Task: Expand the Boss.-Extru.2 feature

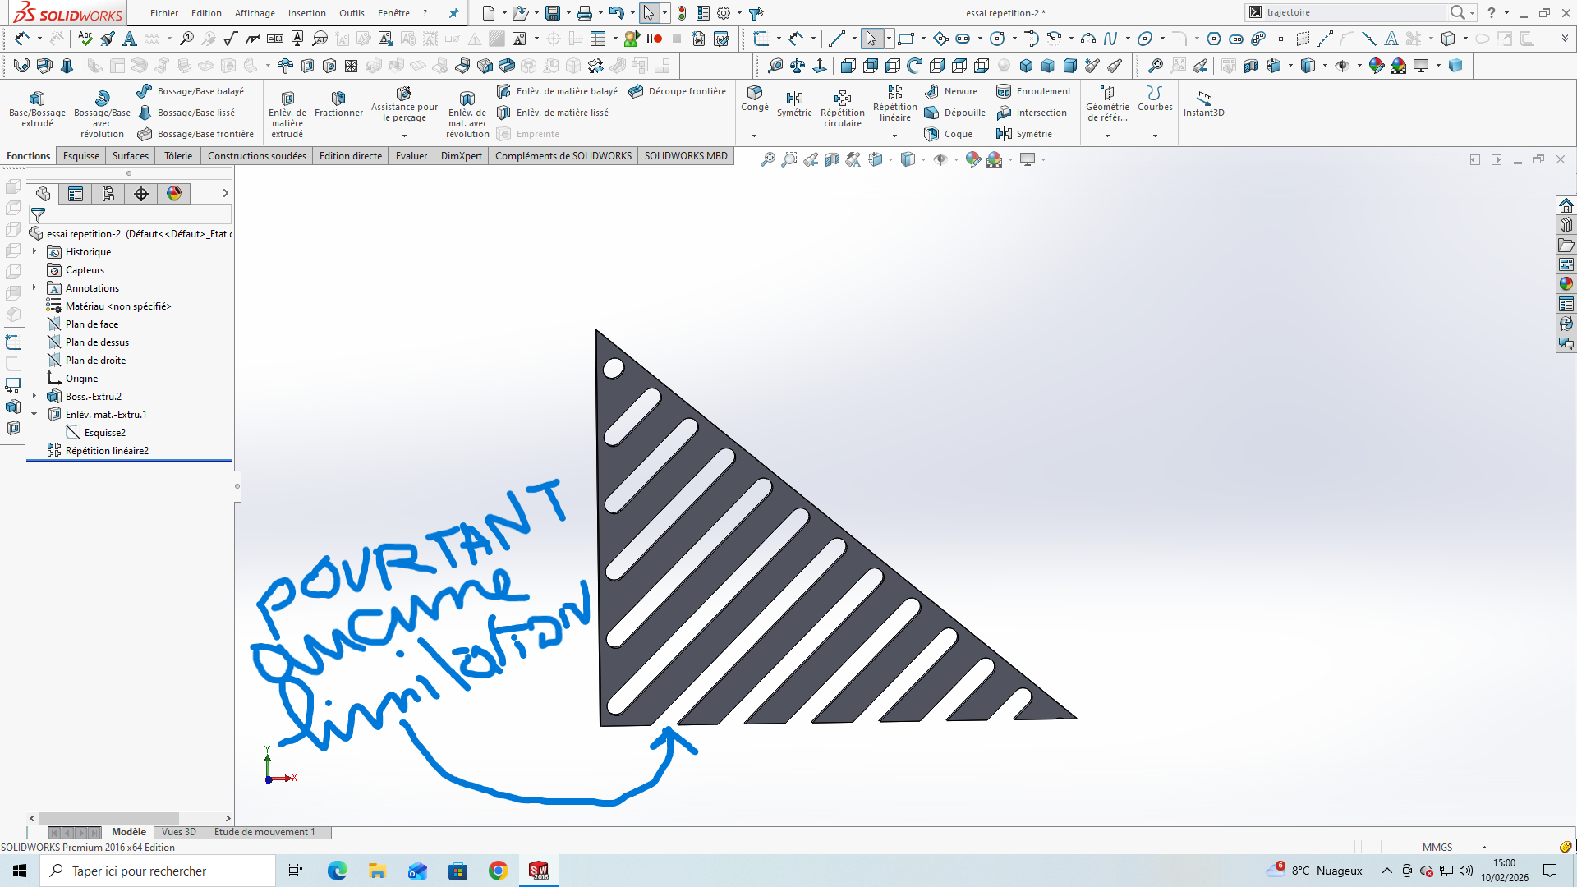Action: [x=34, y=397]
